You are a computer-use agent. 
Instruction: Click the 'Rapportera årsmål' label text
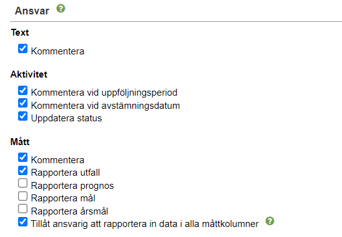tap(69, 211)
